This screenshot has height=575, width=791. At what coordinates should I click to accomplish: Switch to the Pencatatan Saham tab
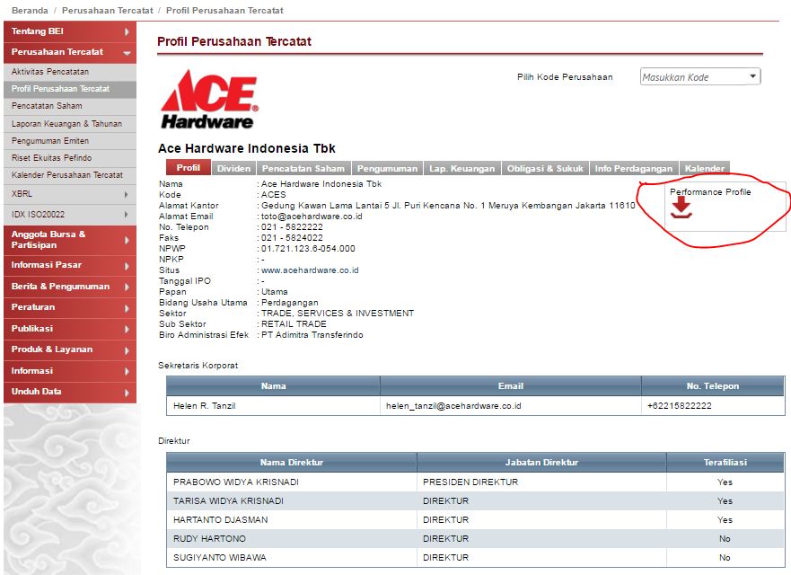pyautogui.click(x=303, y=168)
